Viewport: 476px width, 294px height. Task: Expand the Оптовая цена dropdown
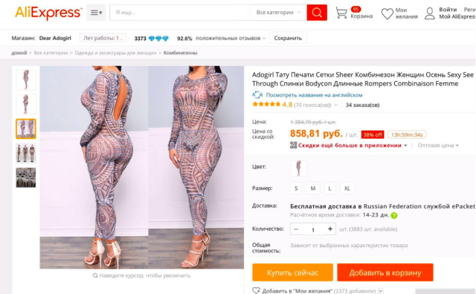click(x=438, y=146)
